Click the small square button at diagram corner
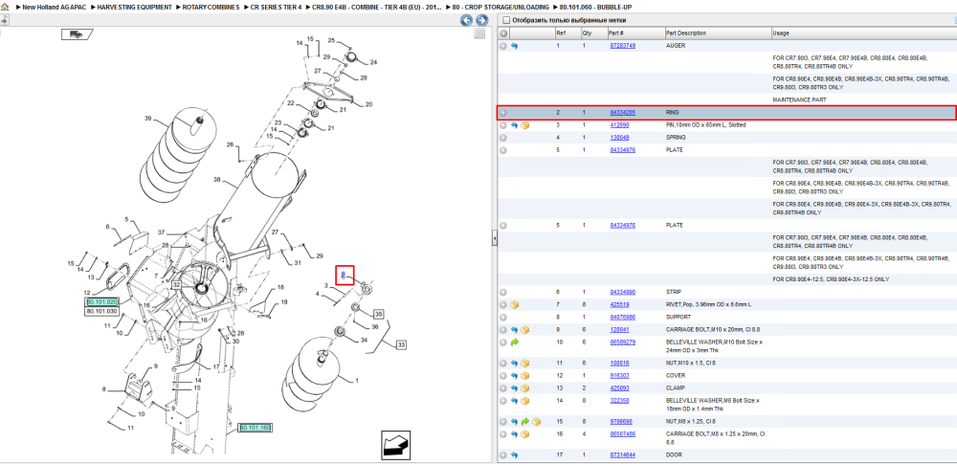957x464 pixels. point(479,33)
